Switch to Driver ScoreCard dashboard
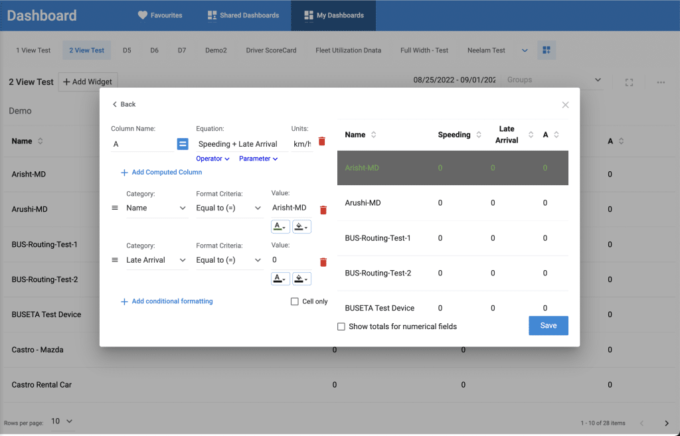Viewport: 680px width, 436px height. point(271,50)
